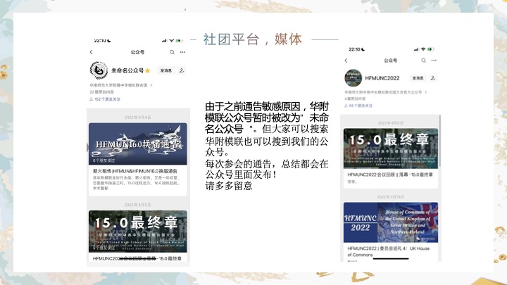507x285 pixels.
Task: Tap profile icon beside HFMUNC2022 发消息 button
Action: click(432, 78)
